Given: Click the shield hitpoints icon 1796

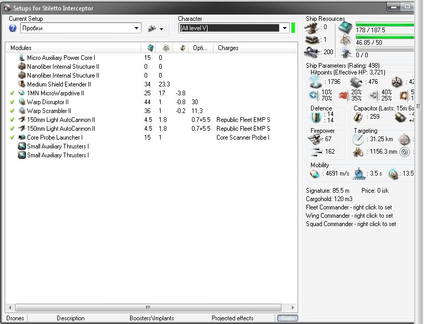Looking at the screenshot, I should point(316,82).
